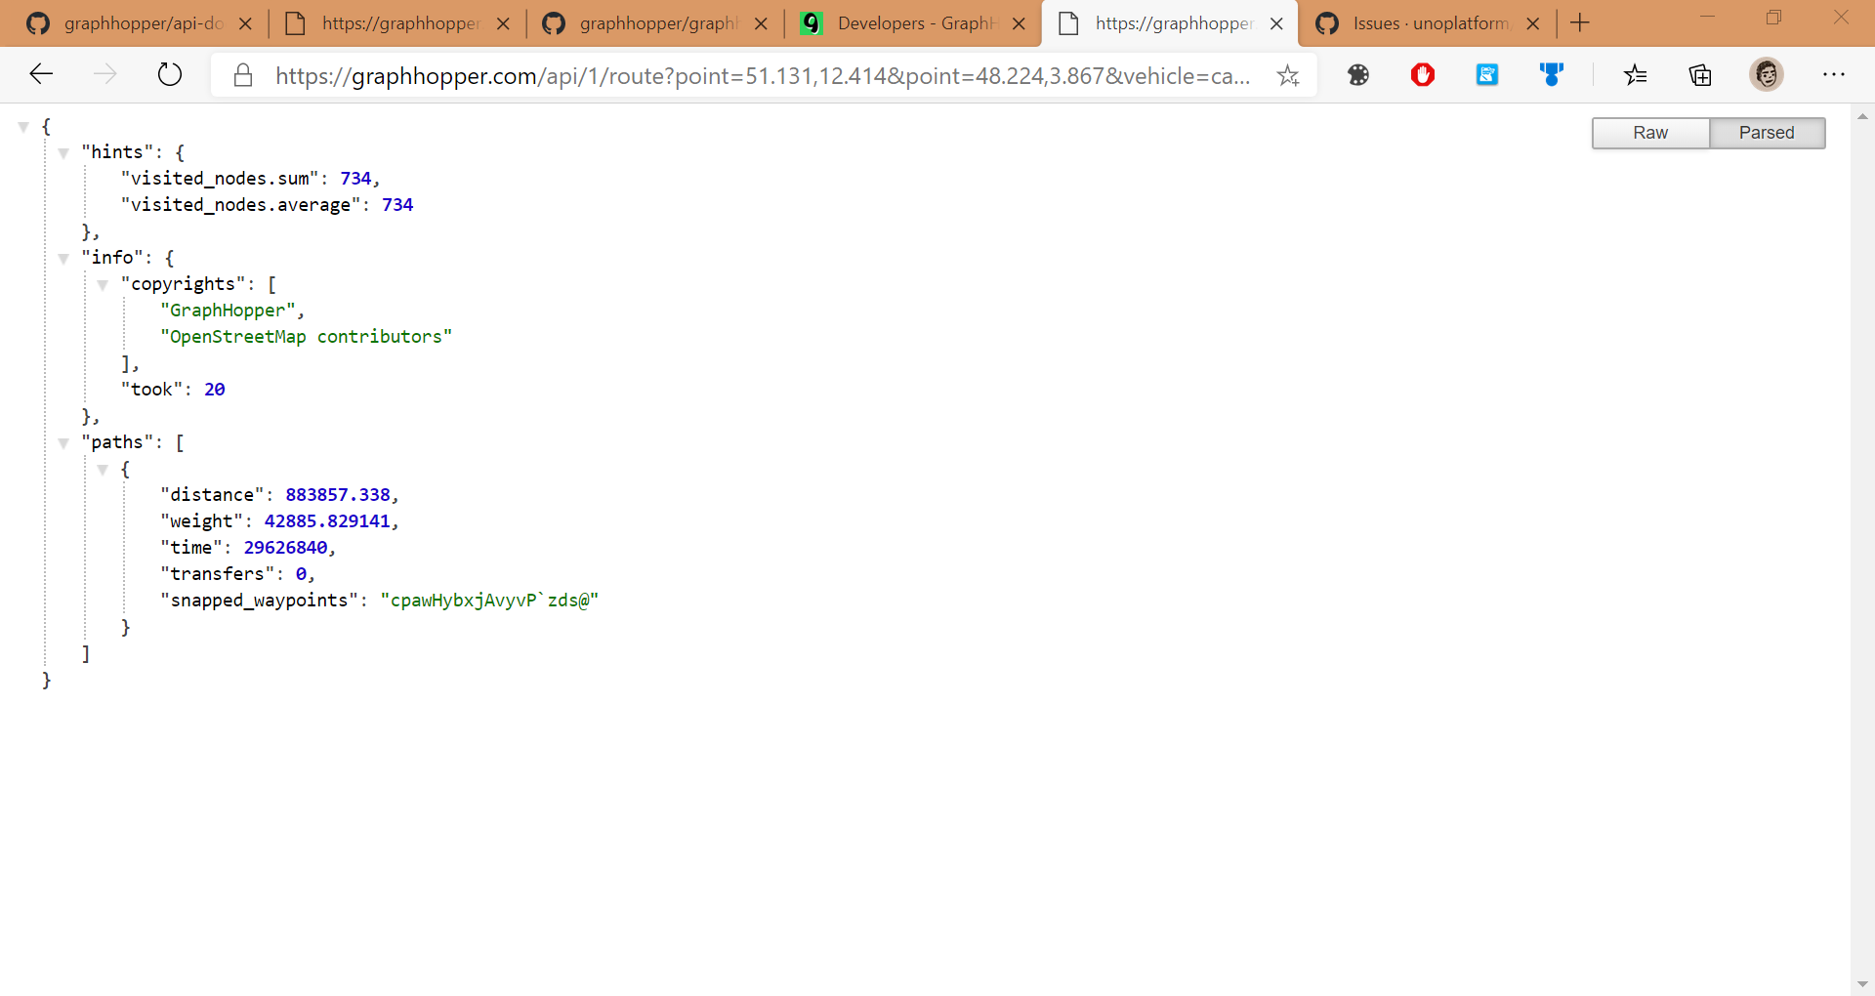Viewport: 1875px width, 996px height.
Task: Open the user profile avatar
Action: 1767,74
